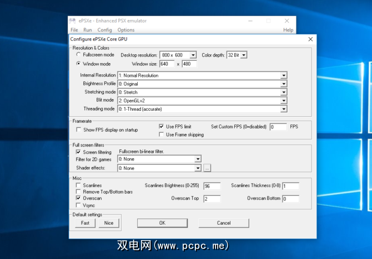The width and height of the screenshot is (372, 259).
Task: Click 'Fullscreen bi-linear filter.' text
Action: [x=142, y=152]
